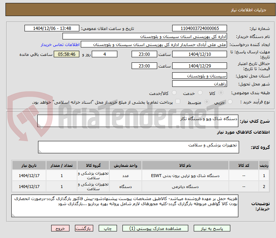Select the متوسط purchase type radio
The image size is (276, 238).
[x=207, y=102]
